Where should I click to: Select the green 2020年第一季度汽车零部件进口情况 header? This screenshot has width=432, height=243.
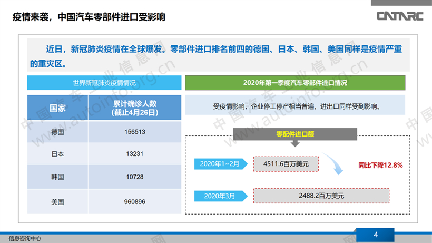pos(294,83)
